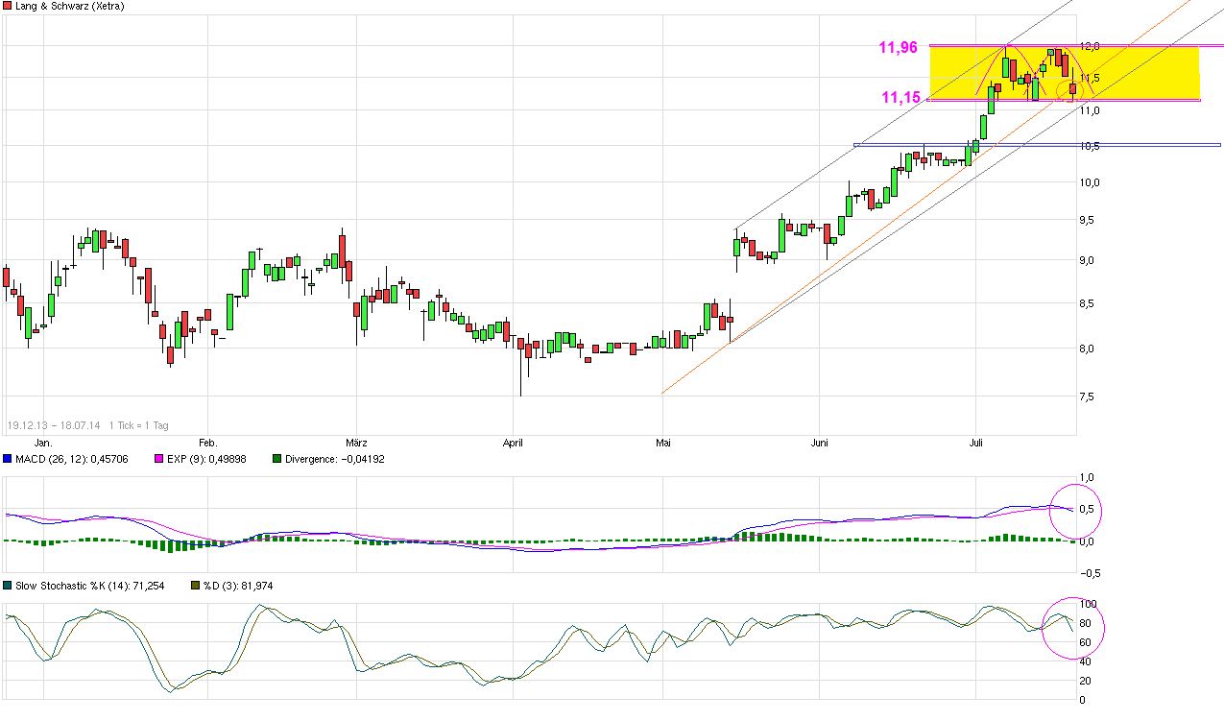Click the price axis value '9,0'
This screenshot has height=721, width=1224.
[1089, 260]
